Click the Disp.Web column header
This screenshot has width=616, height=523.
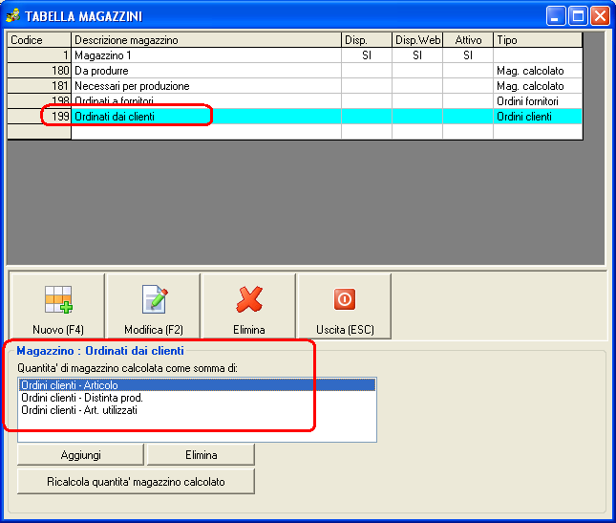pos(417,40)
